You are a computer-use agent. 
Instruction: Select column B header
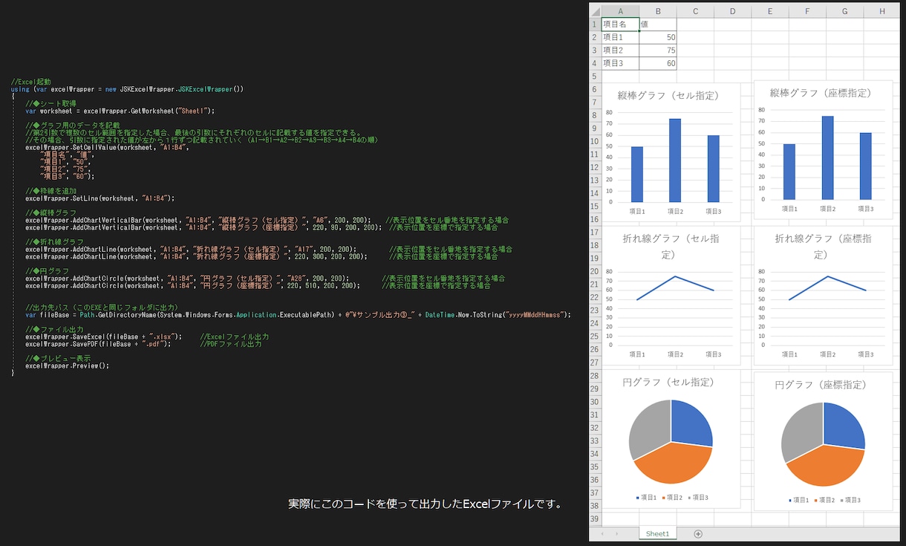click(658, 11)
